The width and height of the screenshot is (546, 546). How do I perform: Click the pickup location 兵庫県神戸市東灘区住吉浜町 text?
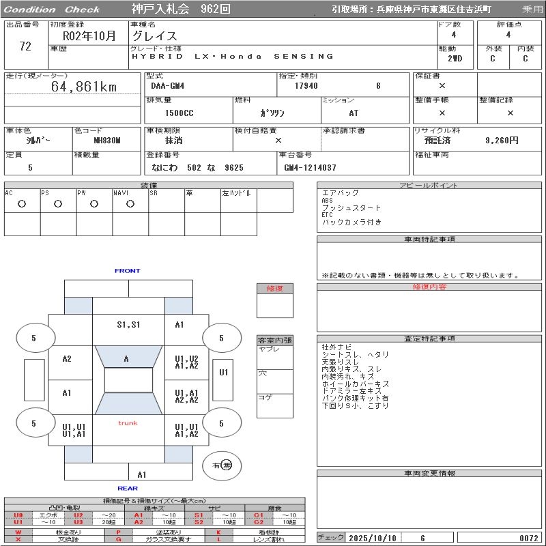(x=434, y=10)
